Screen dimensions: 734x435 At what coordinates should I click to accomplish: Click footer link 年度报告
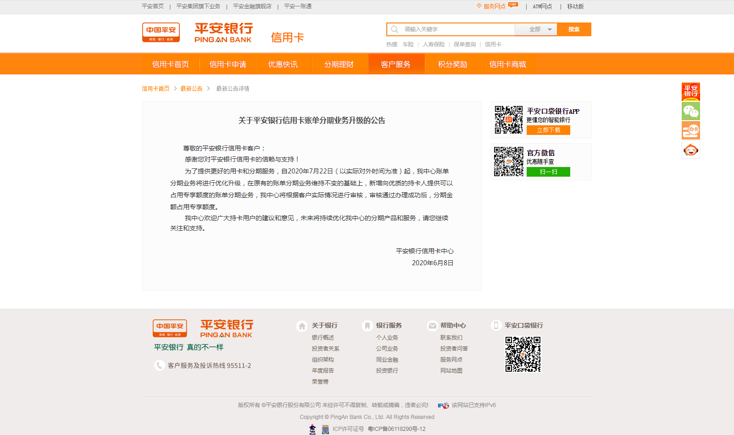click(x=323, y=371)
